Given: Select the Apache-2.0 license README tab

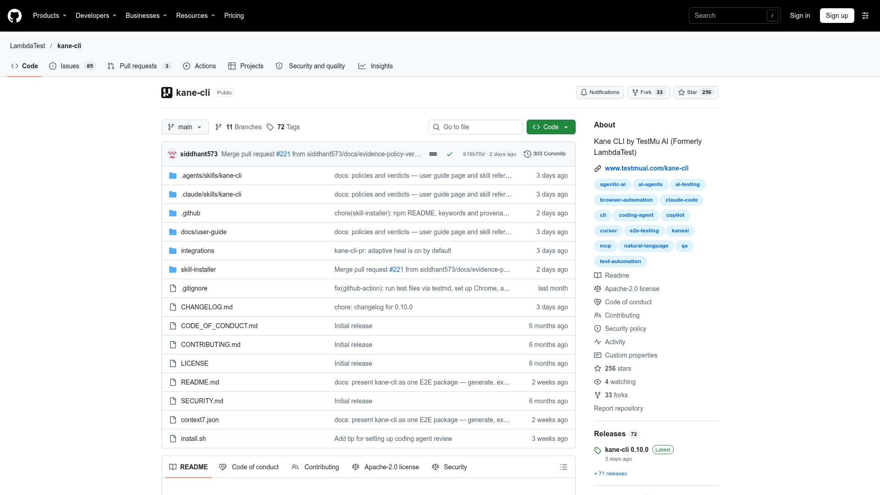Looking at the screenshot, I should click(385, 467).
